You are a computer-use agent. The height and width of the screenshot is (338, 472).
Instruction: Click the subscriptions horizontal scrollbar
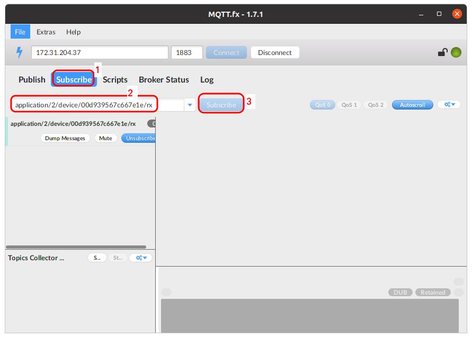[76, 247]
